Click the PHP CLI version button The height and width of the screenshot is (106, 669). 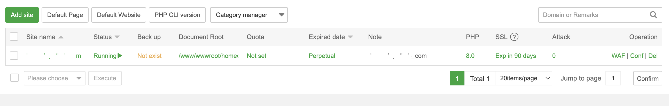[x=177, y=15]
